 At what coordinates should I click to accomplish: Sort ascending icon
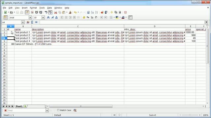pyautogui.click(x=92, y=12)
